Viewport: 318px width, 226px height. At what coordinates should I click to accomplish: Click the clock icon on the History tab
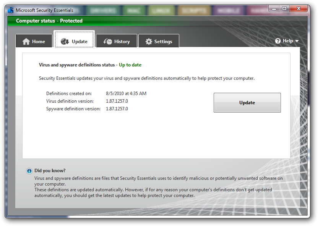[x=108, y=41]
